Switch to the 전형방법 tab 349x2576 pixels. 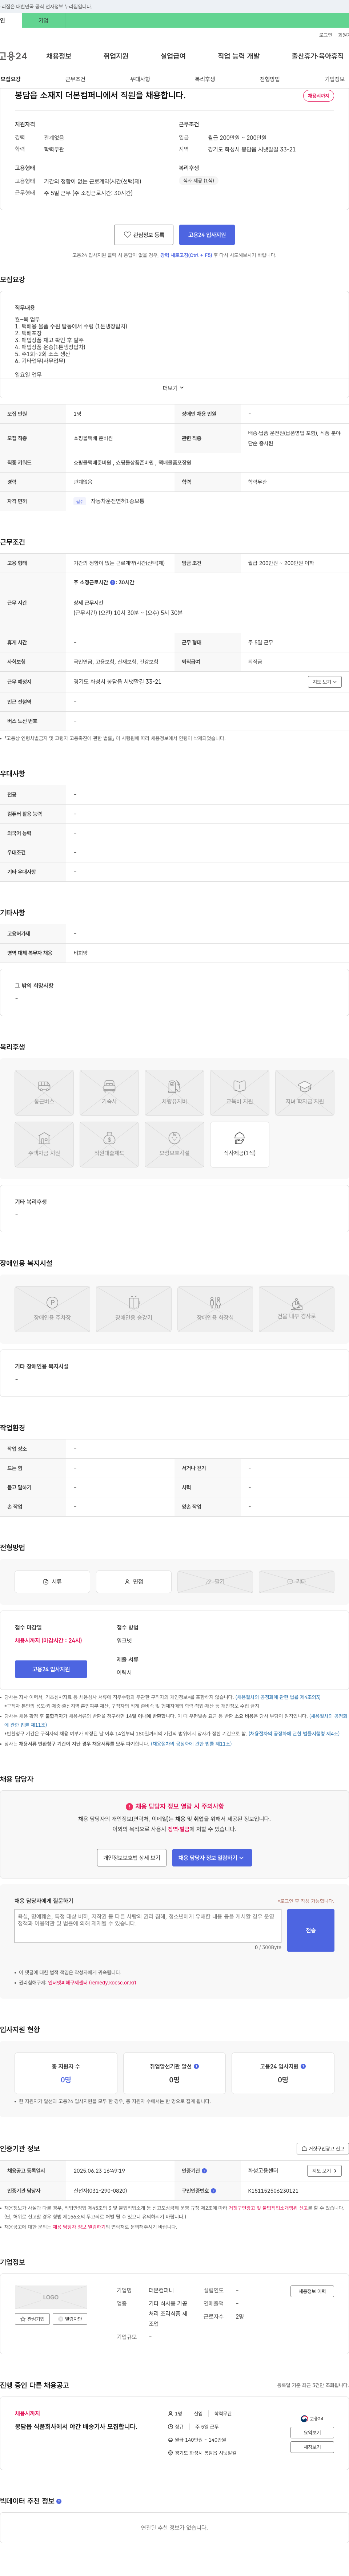coord(270,79)
